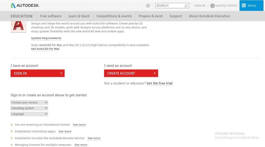Open the Choose your version dropdown
The width and height of the screenshot is (265, 147).
(x=29, y=102)
